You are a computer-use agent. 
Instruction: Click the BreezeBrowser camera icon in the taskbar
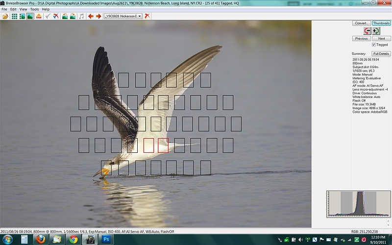[x=90, y=240]
